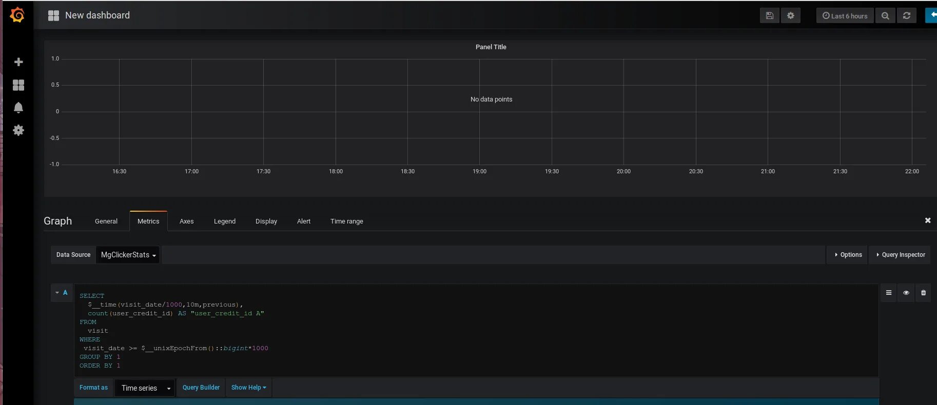Click dashboard grid icon next to New dashboard

coord(53,15)
